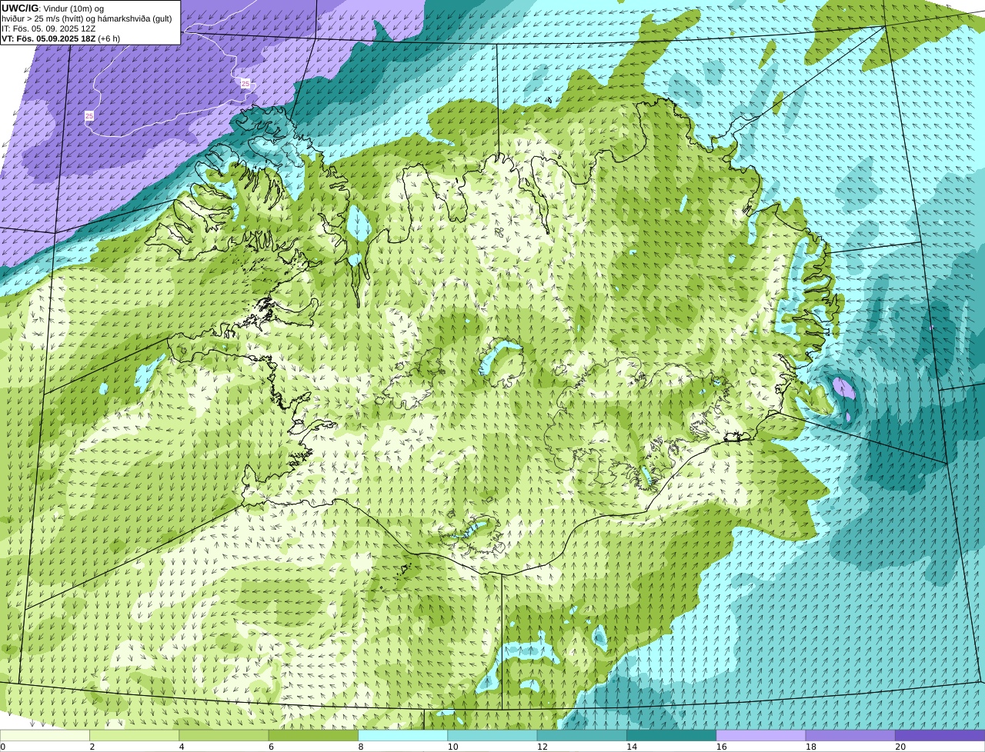
Task: Choose the dark teal 14–16 m/s legend swatch
Action: point(671,735)
